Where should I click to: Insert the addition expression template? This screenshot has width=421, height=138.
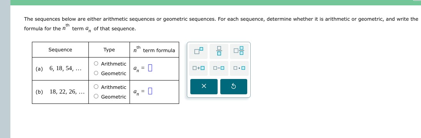pyautogui.click(x=198, y=68)
